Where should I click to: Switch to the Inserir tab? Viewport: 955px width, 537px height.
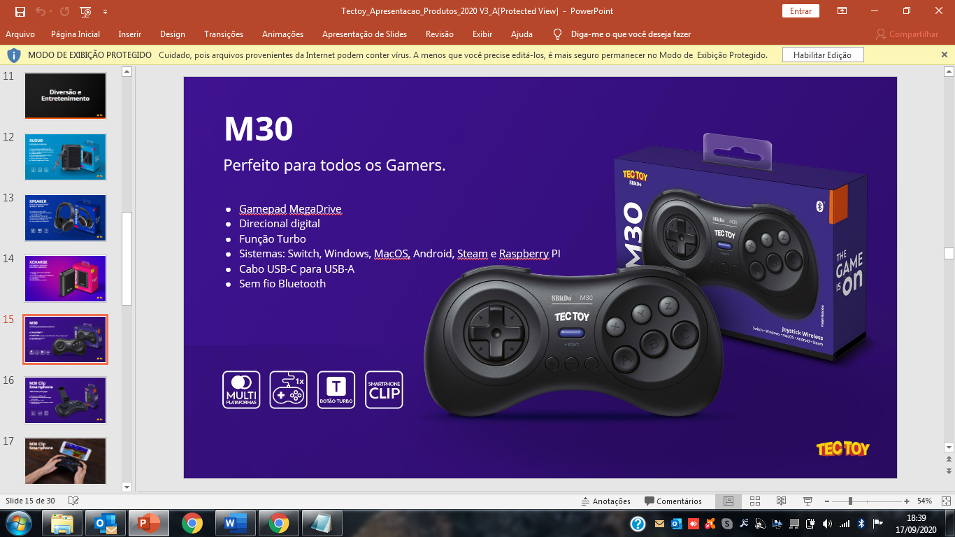[x=130, y=34]
